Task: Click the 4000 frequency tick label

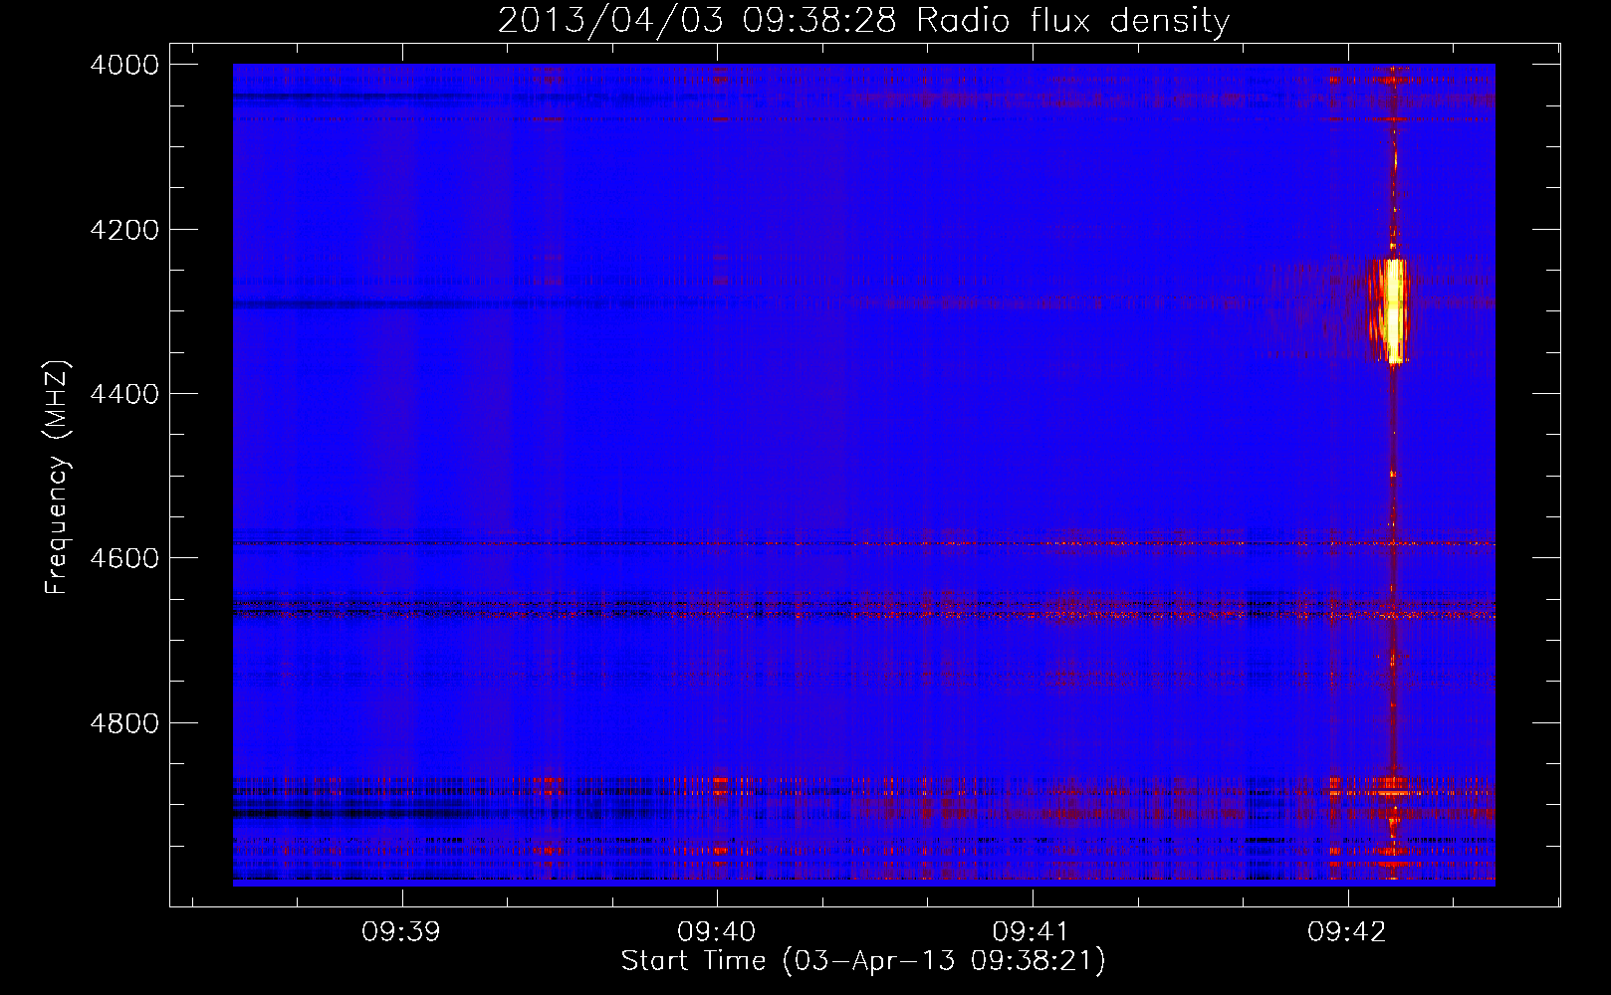Action: (124, 65)
